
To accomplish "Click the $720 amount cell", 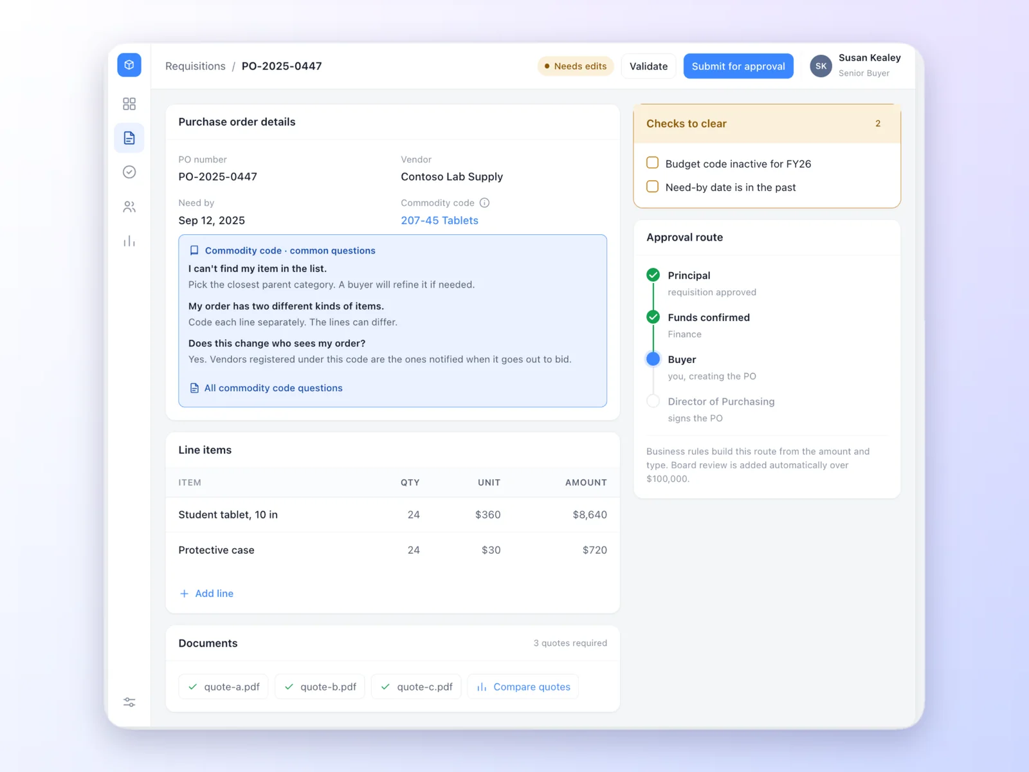I will (x=595, y=550).
